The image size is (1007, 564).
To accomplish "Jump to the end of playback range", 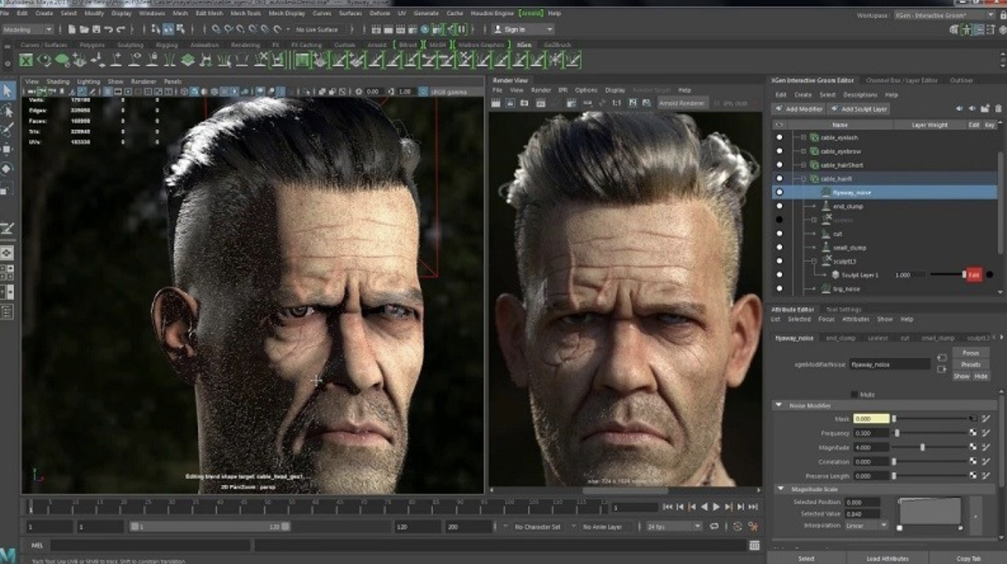I will 753,507.
